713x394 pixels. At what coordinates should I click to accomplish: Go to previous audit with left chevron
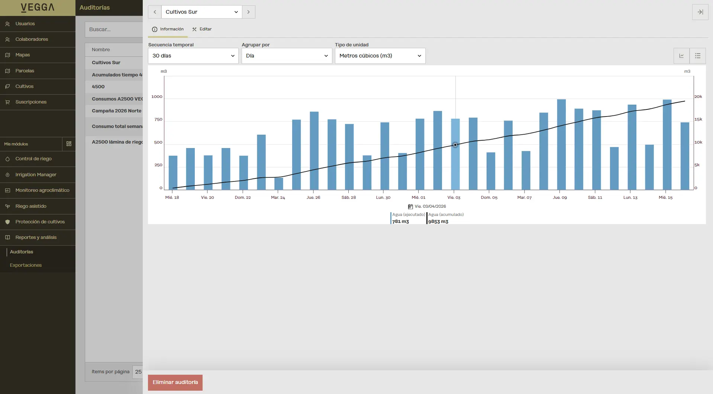155,12
